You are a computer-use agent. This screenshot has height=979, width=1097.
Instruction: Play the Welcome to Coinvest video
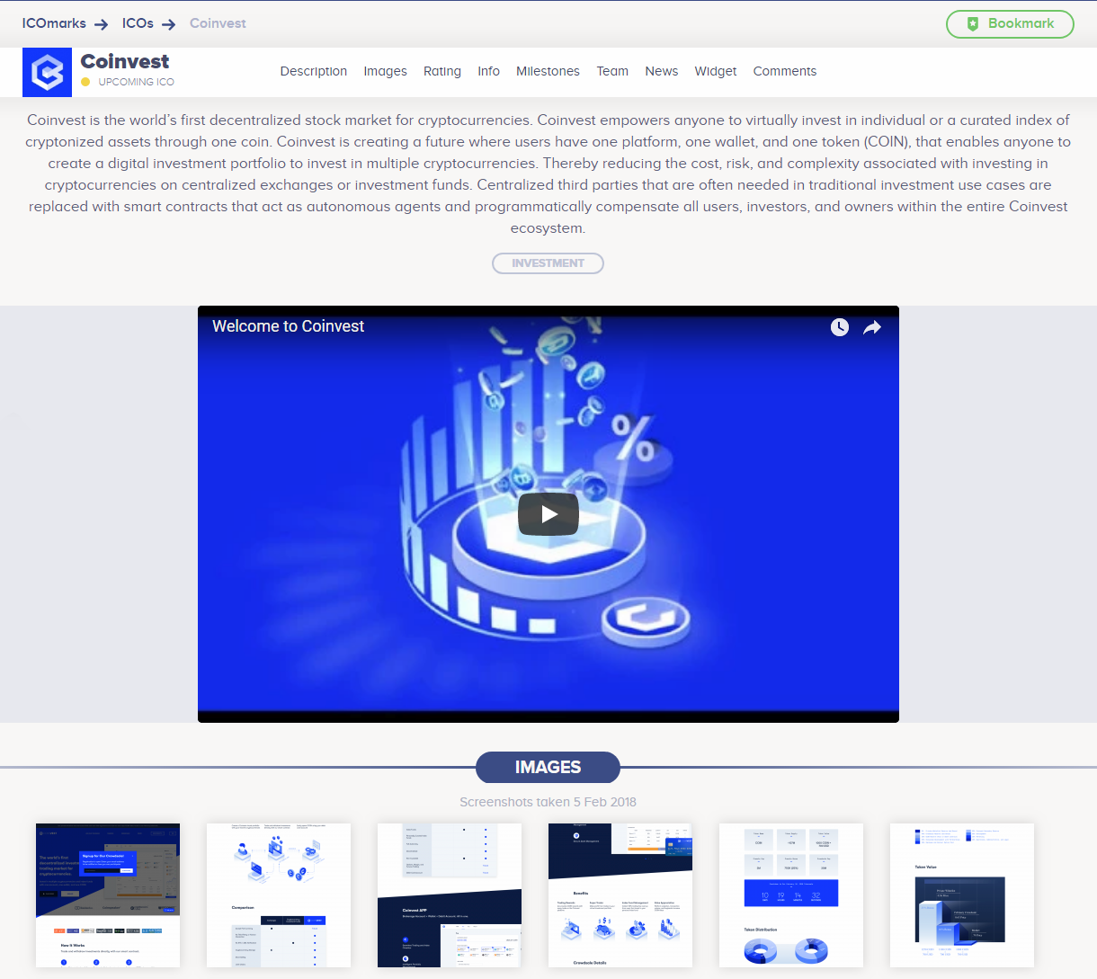coord(548,514)
